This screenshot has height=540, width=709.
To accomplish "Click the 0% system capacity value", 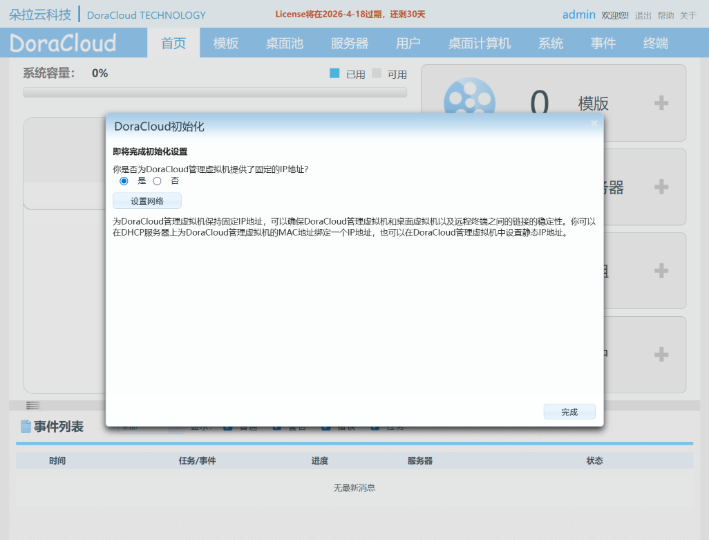I will coord(100,73).
